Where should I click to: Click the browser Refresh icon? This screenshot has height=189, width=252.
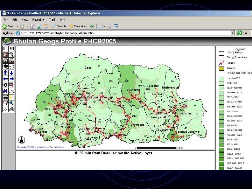(x=39, y=26)
